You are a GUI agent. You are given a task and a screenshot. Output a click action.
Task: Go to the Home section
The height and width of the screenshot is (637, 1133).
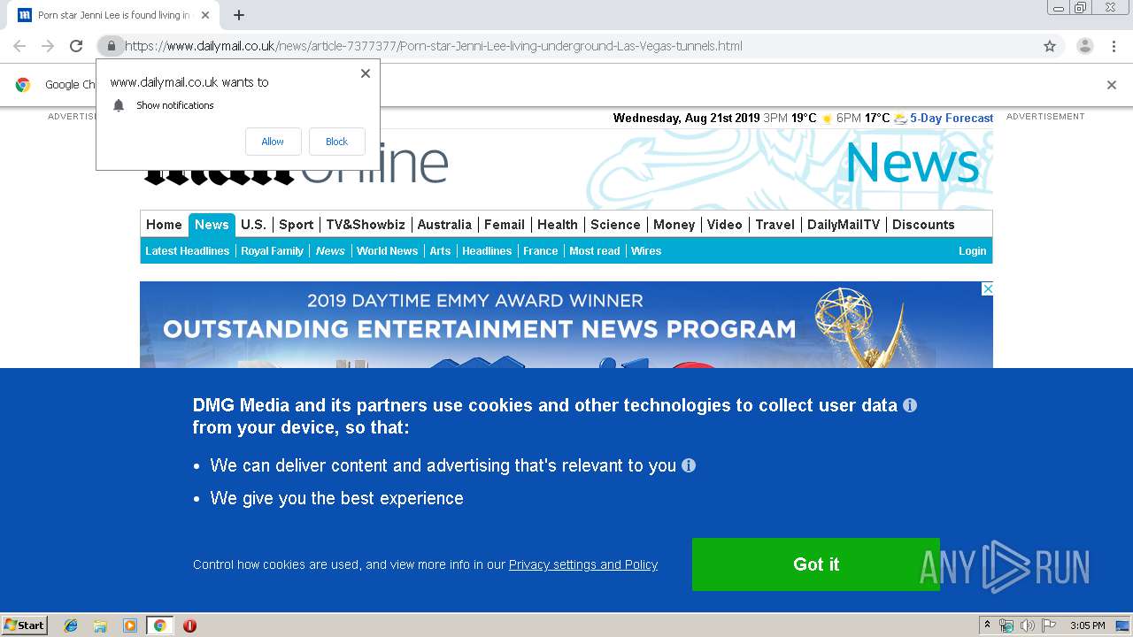(x=164, y=225)
